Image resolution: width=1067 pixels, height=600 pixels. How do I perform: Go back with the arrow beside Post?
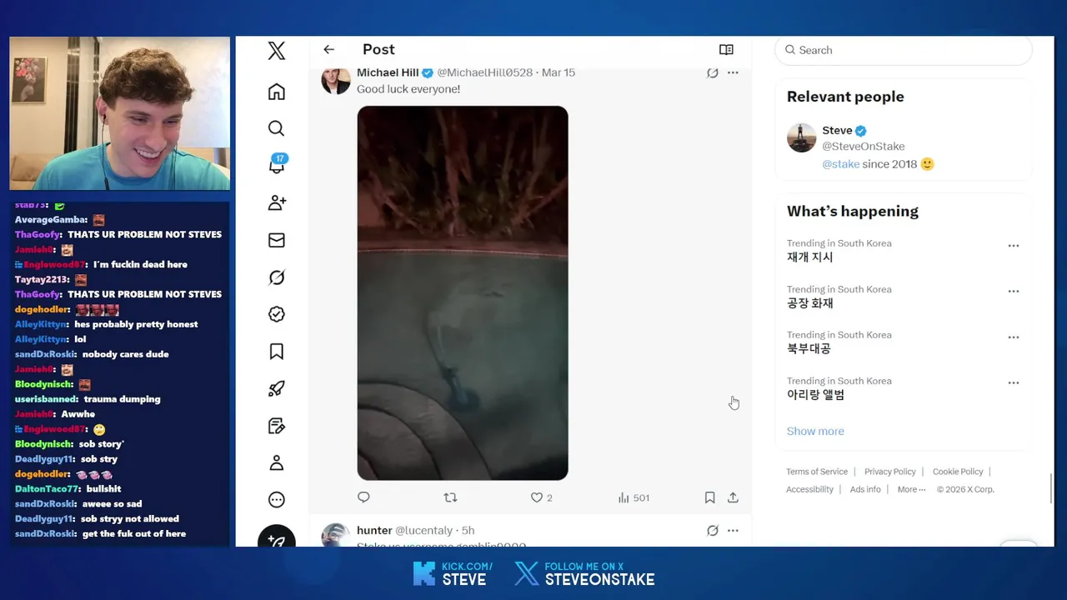pyautogui.click(x=329, y=50)
